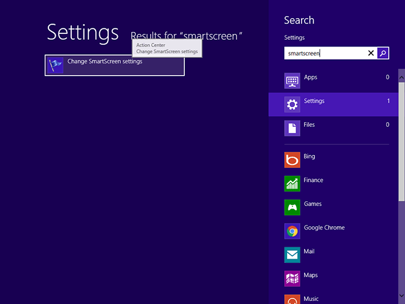The width and height of the screenshot is (405, 304).
Task: Search within Games label
Action: pyautogui.click(x=313, y=204)
